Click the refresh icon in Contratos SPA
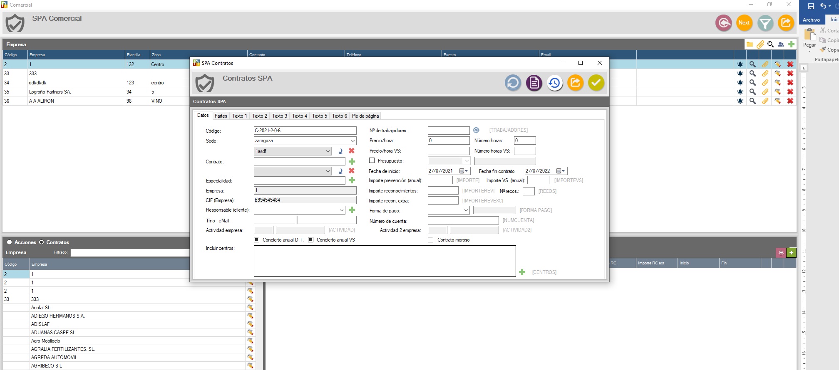 (513, 83)
